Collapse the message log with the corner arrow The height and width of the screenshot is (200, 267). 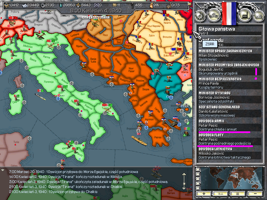[x=3, y=170]
